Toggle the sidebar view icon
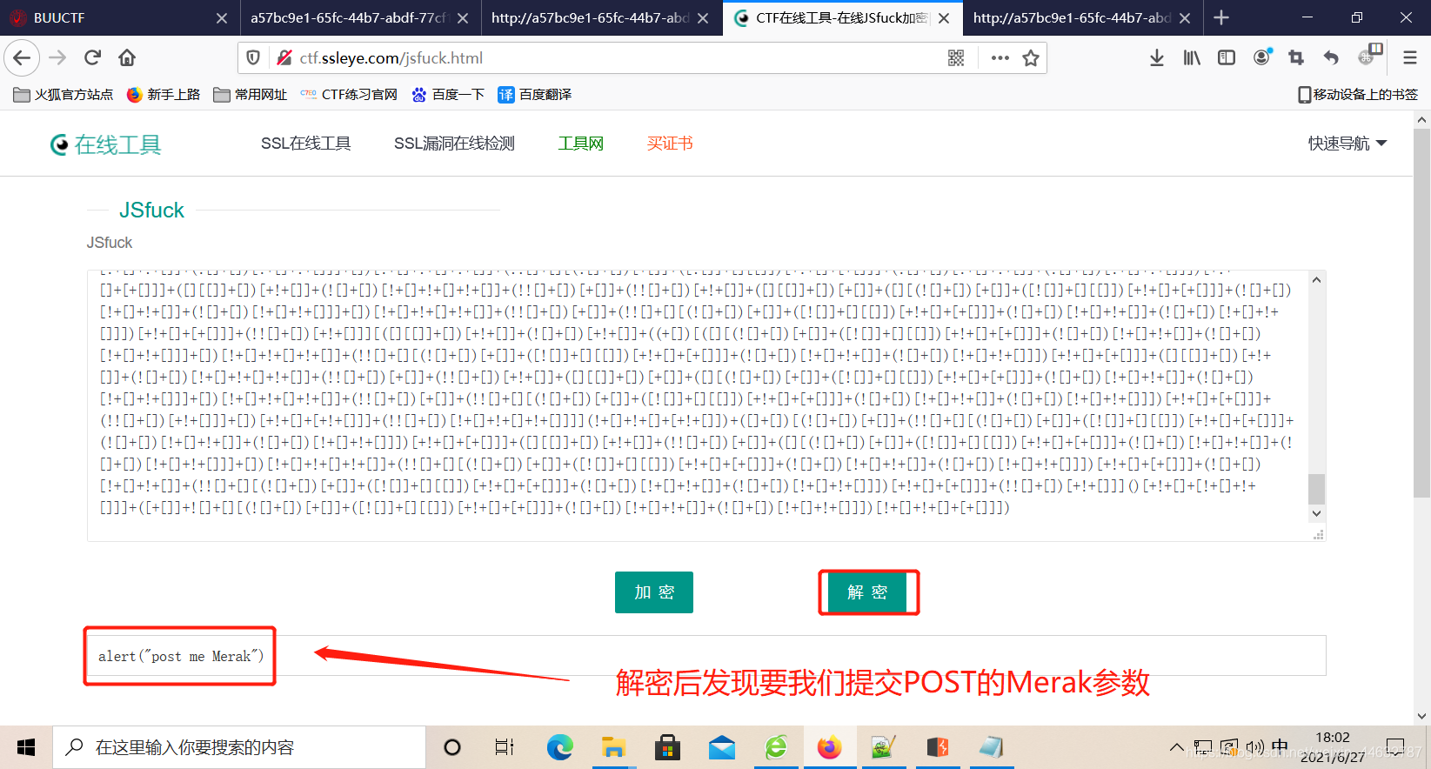The width and height of the screenshot is (1431, 769). click(x=1227, y=58)
